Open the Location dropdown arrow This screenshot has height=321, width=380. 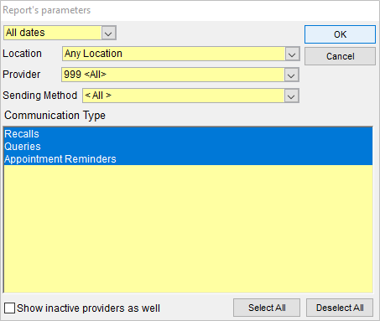292,54
